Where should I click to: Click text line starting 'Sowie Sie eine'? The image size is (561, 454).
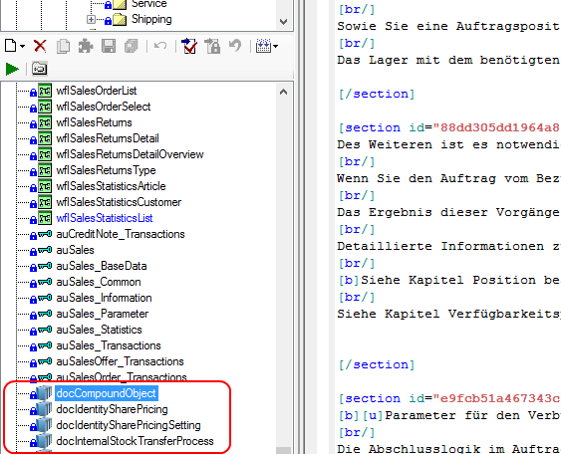[x=448, y=26]
